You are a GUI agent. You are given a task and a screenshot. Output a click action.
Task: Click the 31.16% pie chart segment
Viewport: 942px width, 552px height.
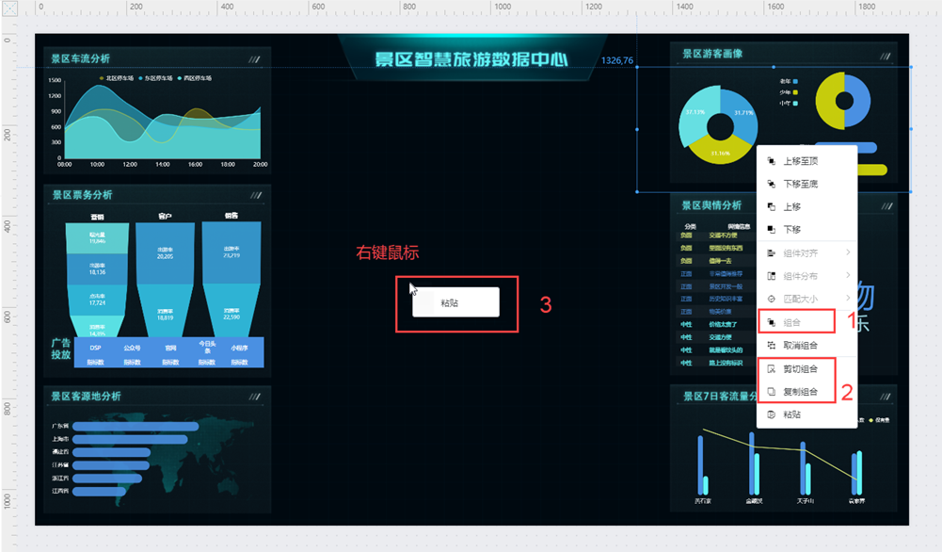click(x=720, y=153)
